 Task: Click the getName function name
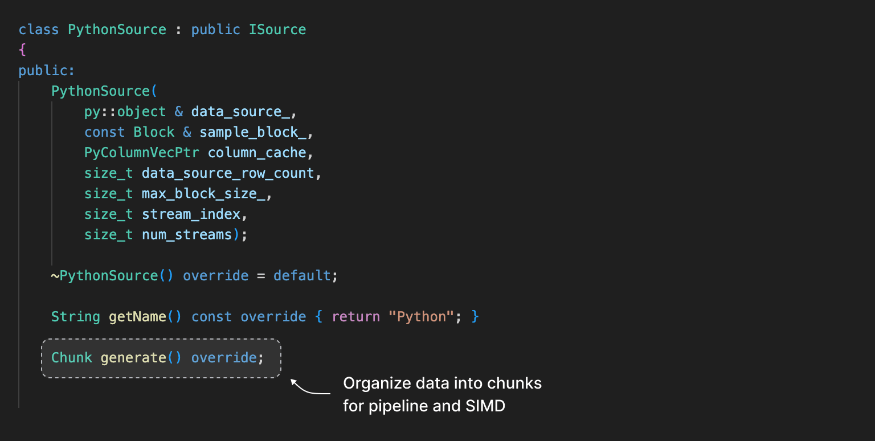pos(137,317)
